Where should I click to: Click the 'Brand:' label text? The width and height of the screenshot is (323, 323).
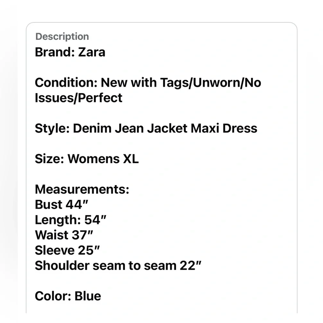(x=55, y=52)
